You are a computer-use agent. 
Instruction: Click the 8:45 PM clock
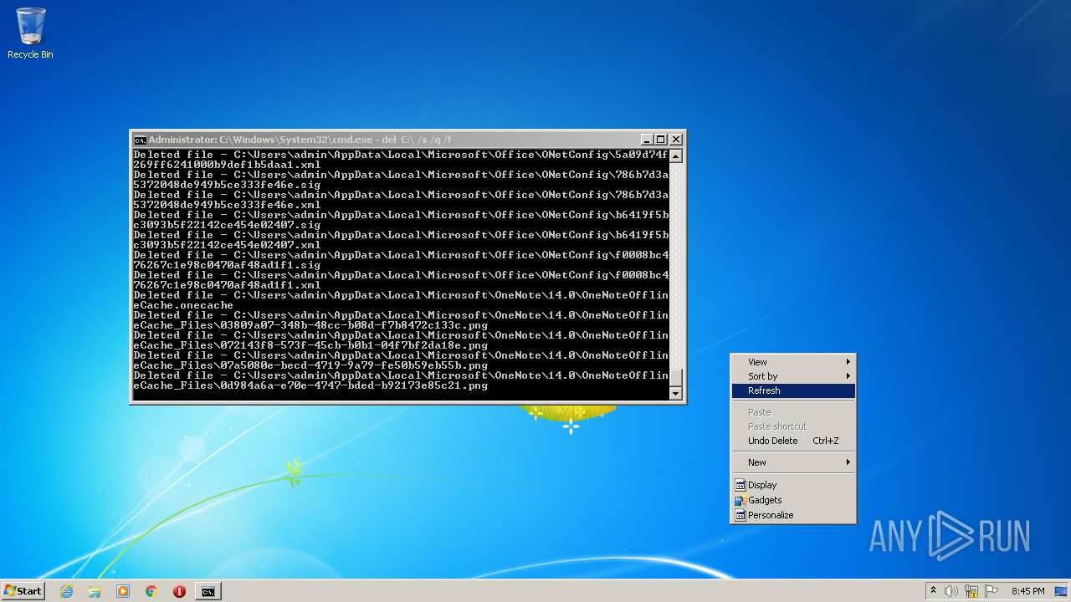1027,591
